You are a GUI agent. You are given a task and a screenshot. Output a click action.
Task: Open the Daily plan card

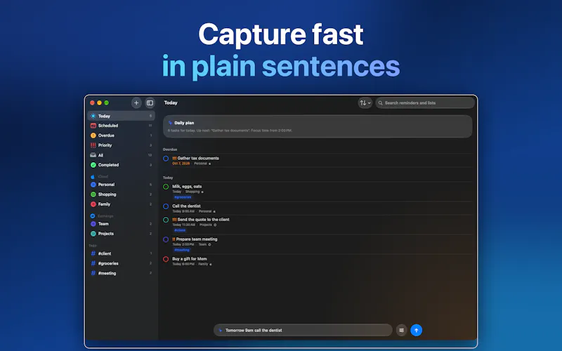(x=318, y=126)
